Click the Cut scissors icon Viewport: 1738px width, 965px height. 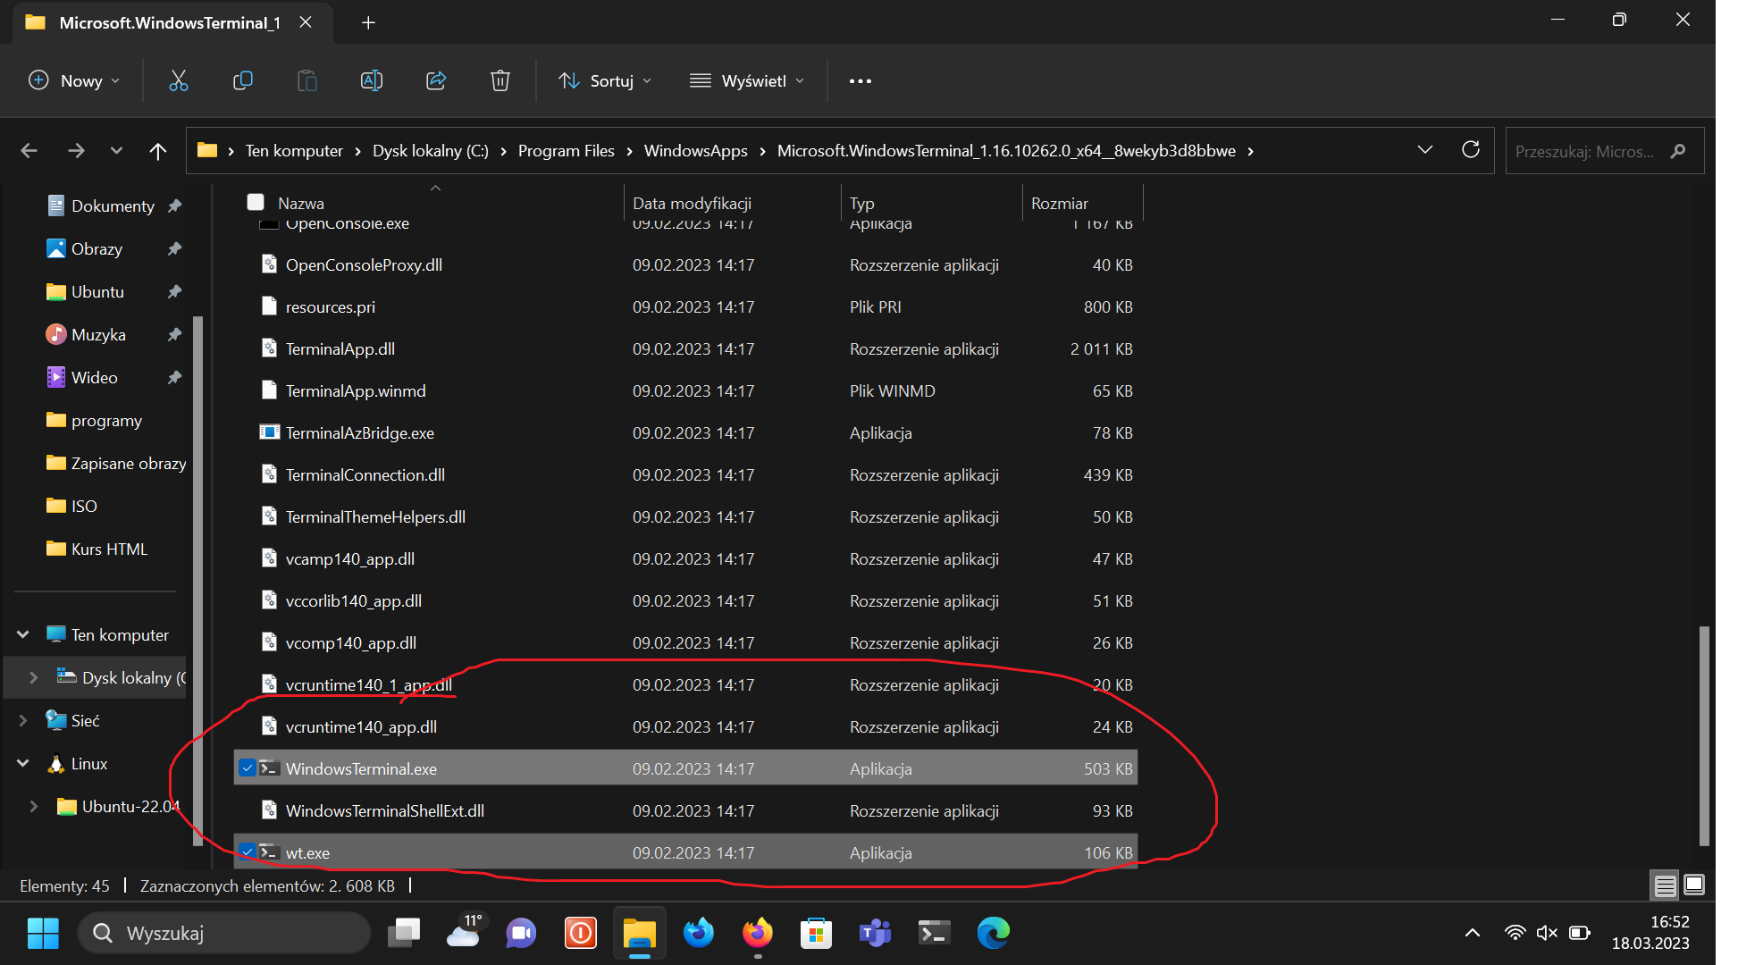point(179,80)
